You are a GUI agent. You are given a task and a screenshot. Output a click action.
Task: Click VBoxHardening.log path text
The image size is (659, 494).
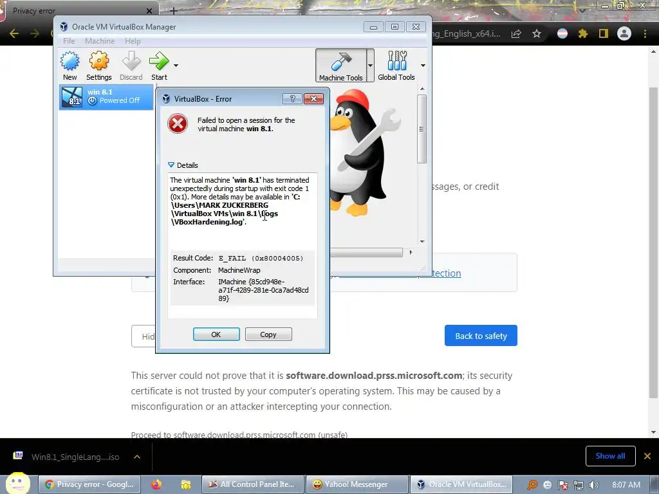(x=209, y=222)
